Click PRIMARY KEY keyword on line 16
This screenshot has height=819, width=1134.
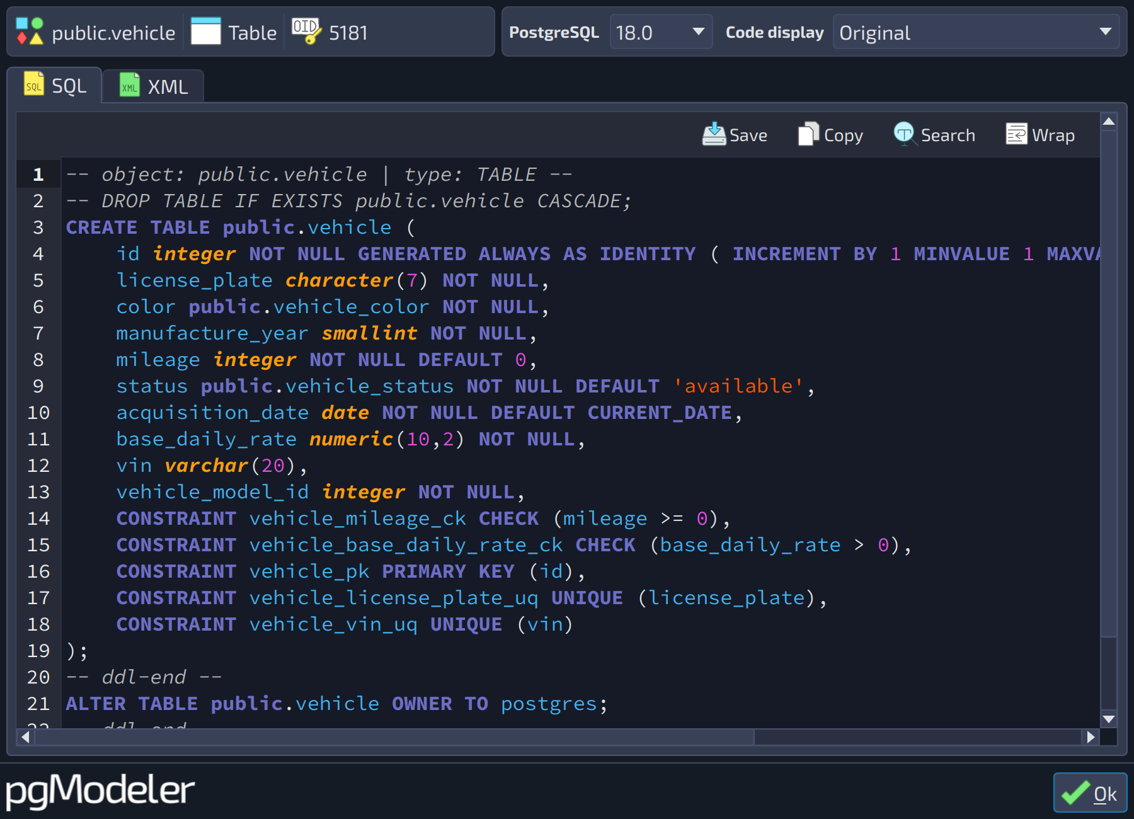(x=448, y=571)
